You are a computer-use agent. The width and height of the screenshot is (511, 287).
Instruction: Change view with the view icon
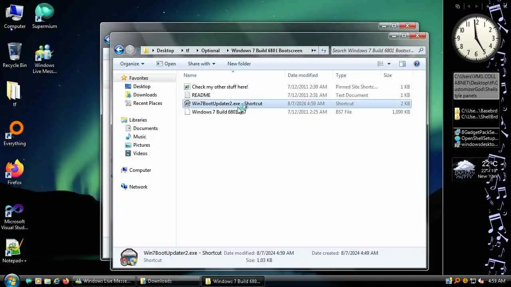(x=380, y=64)
